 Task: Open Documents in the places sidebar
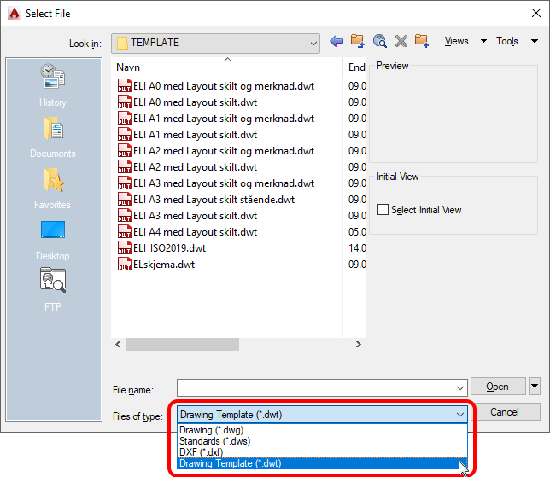(53, 137)
